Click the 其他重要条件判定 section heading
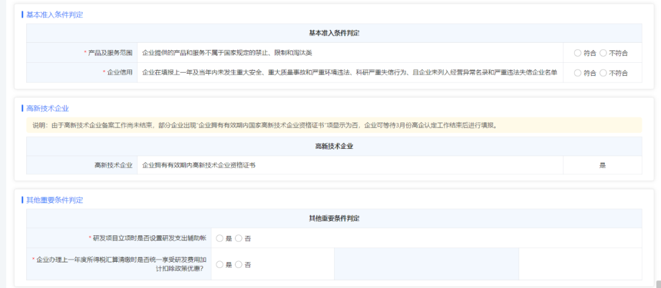This screenshot has width=661, height=288. tap(54, 200)
